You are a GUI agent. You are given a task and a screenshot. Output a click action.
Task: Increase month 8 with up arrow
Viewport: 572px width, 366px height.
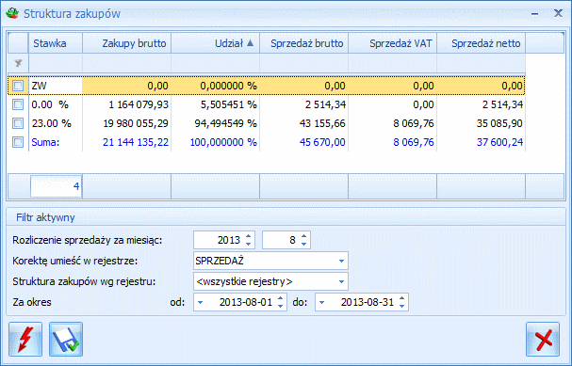303,236
